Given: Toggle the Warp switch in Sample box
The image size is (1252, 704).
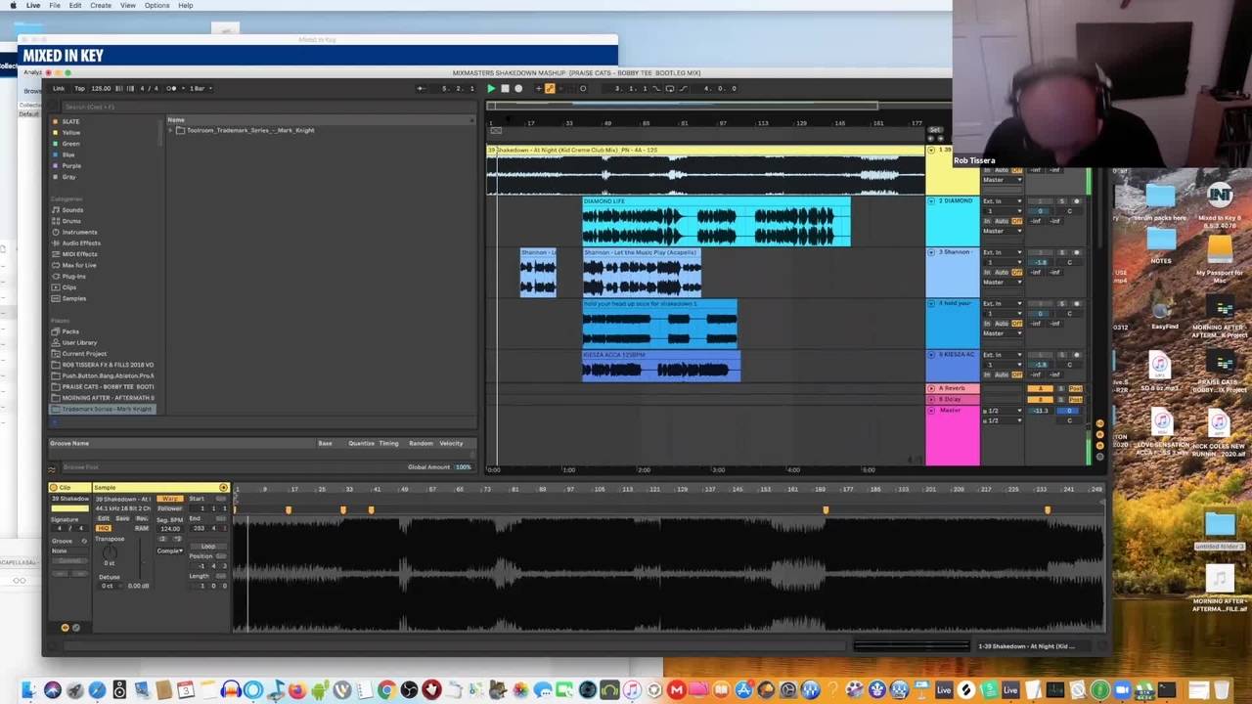Looking at the screenshot, I should [170, 499].
